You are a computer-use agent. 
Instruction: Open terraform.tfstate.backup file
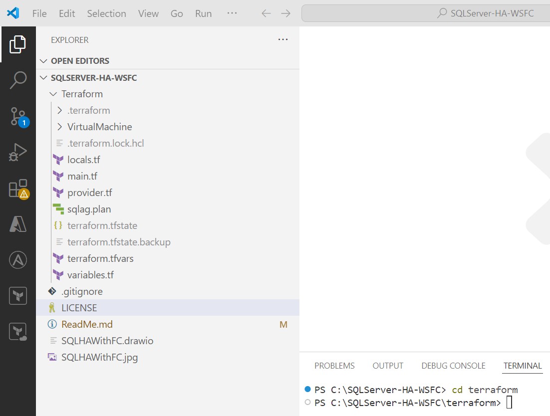pyautogui.click(x=119, y=242)
